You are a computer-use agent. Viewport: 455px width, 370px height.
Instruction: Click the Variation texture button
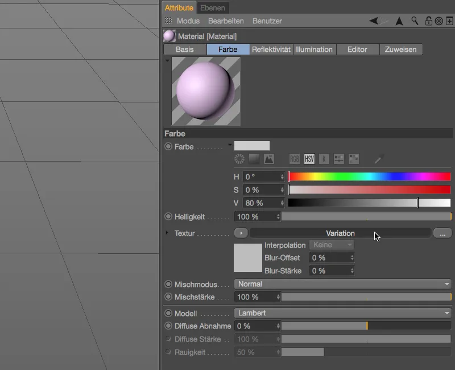[340, 233]
